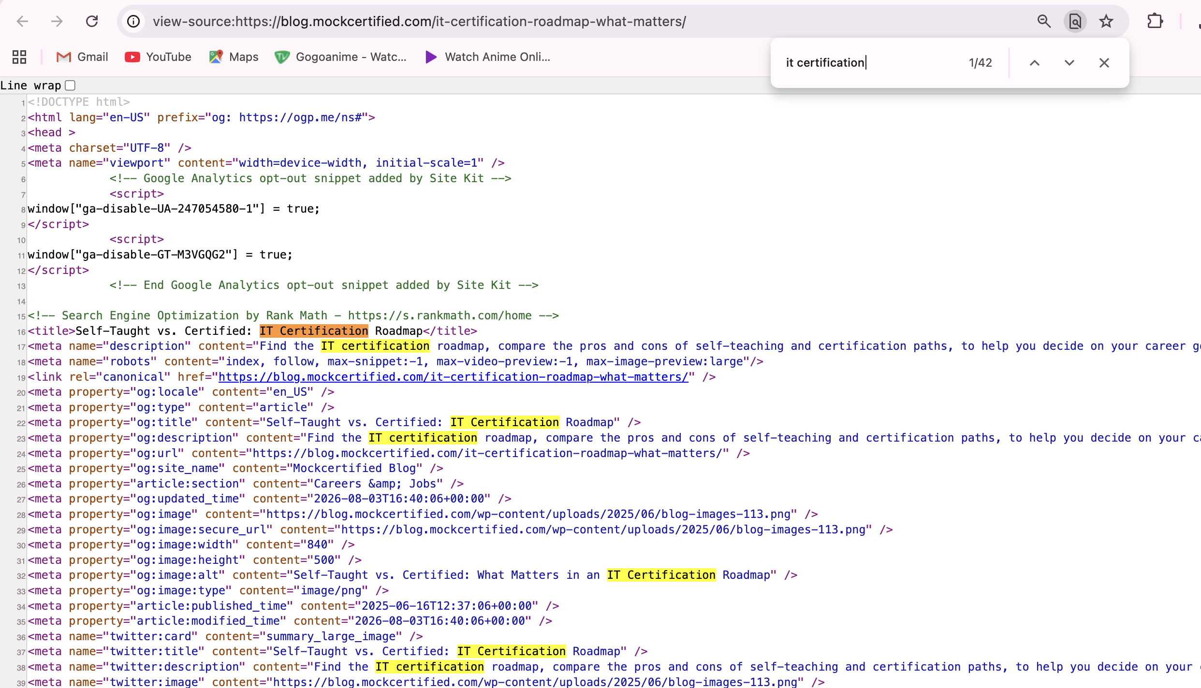1201x688 pixels.
Task: Click the og:image:secure_url content value
Action: pyautogui.click(x=603, y=530)
